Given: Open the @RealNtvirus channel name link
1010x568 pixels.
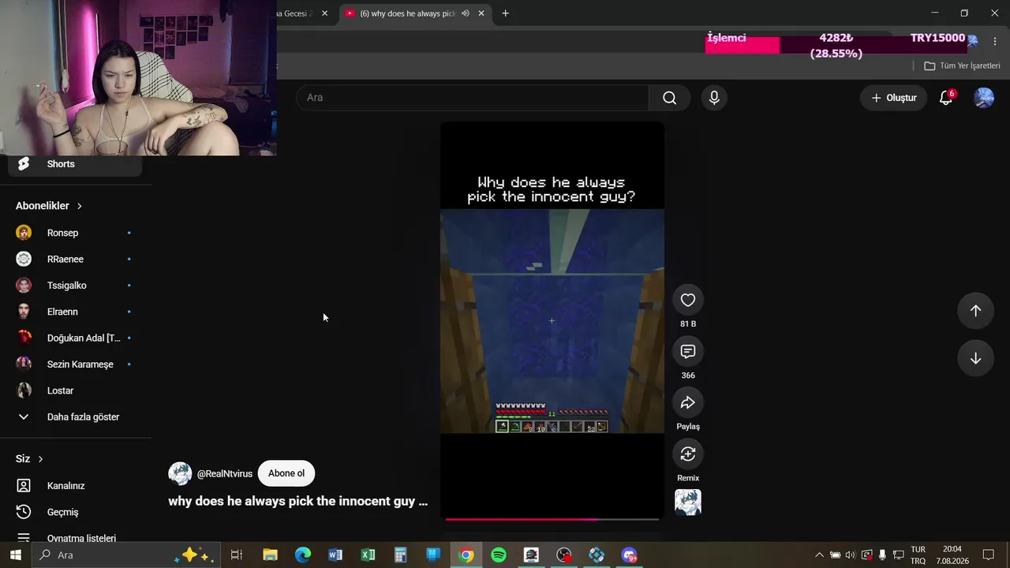Looking at the screenshot, I should point(225,474).
